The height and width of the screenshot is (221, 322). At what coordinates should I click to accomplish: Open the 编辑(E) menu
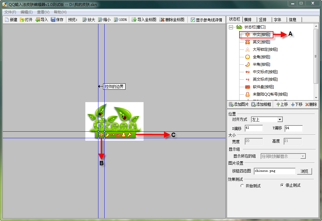click(26, 12)
